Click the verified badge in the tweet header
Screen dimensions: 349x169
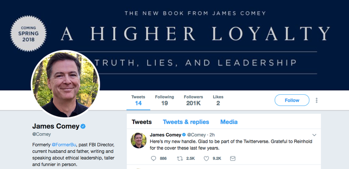[184, 135]
